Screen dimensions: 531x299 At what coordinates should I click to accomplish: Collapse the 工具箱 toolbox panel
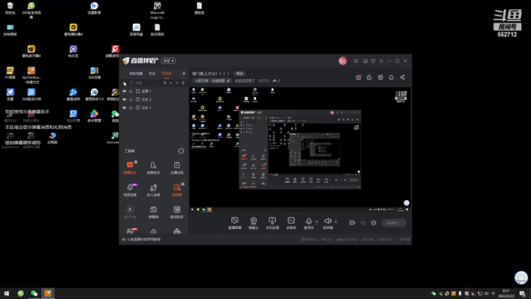click(181, 151)
